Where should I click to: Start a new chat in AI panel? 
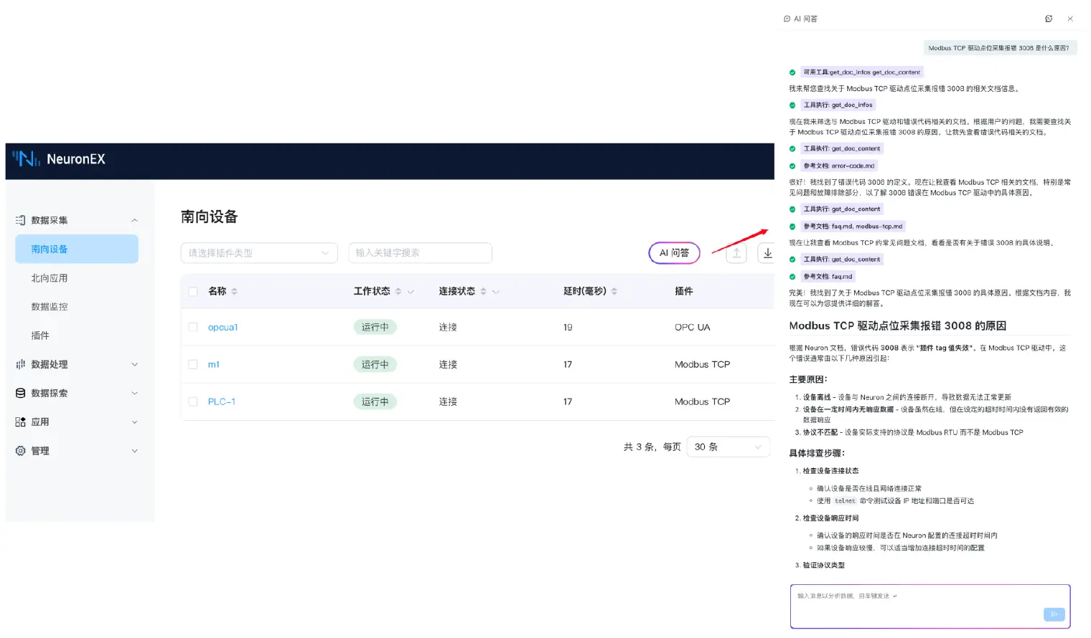click(1049, 19)
